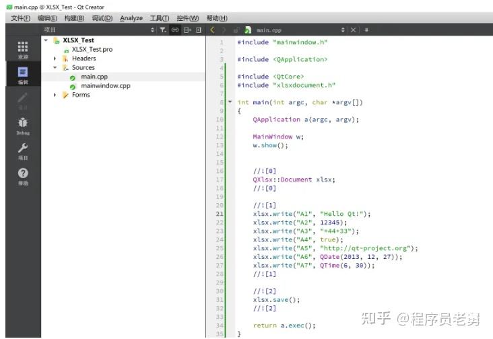This screenshot has height=339, width=493.
Task: Click the file lock icon in editor toolbar
Action: click(236, 30)
